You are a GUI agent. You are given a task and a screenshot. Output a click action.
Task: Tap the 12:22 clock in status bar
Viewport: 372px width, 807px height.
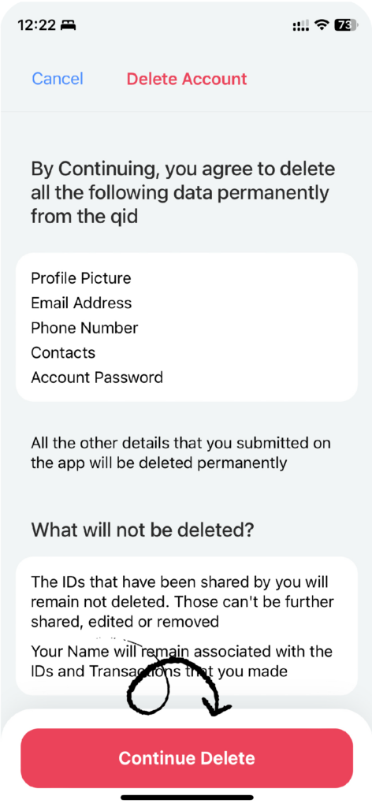36,24
